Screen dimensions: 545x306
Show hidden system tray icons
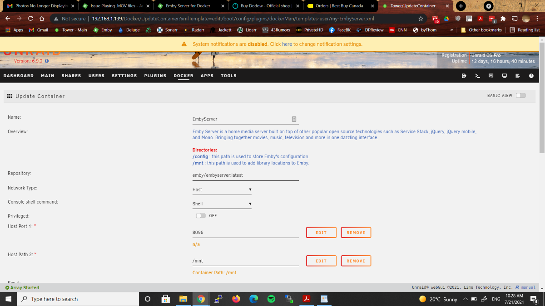coord(466,299)
